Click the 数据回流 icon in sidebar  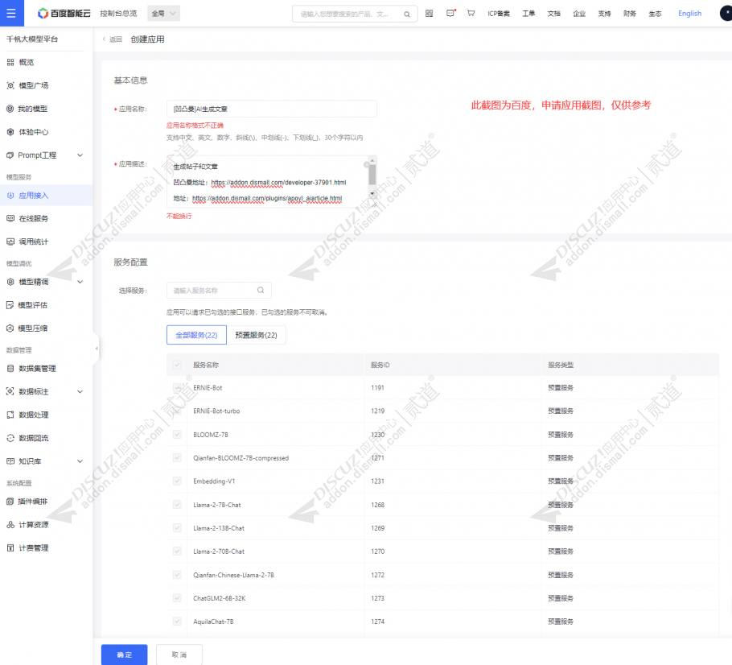[x=10, y=438]
